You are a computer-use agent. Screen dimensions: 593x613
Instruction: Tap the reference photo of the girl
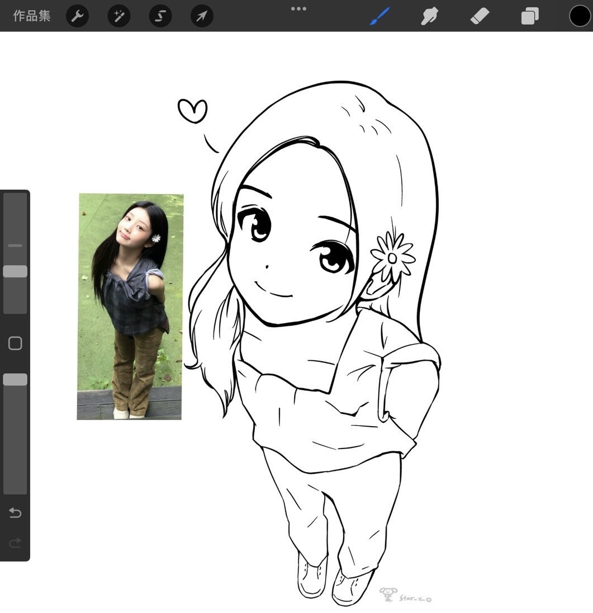(x=130, y=306)
